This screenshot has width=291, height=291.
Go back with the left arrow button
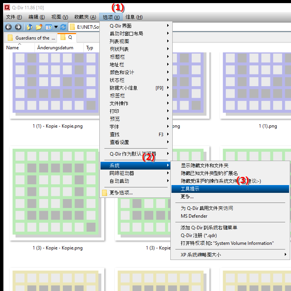(9, 27)
